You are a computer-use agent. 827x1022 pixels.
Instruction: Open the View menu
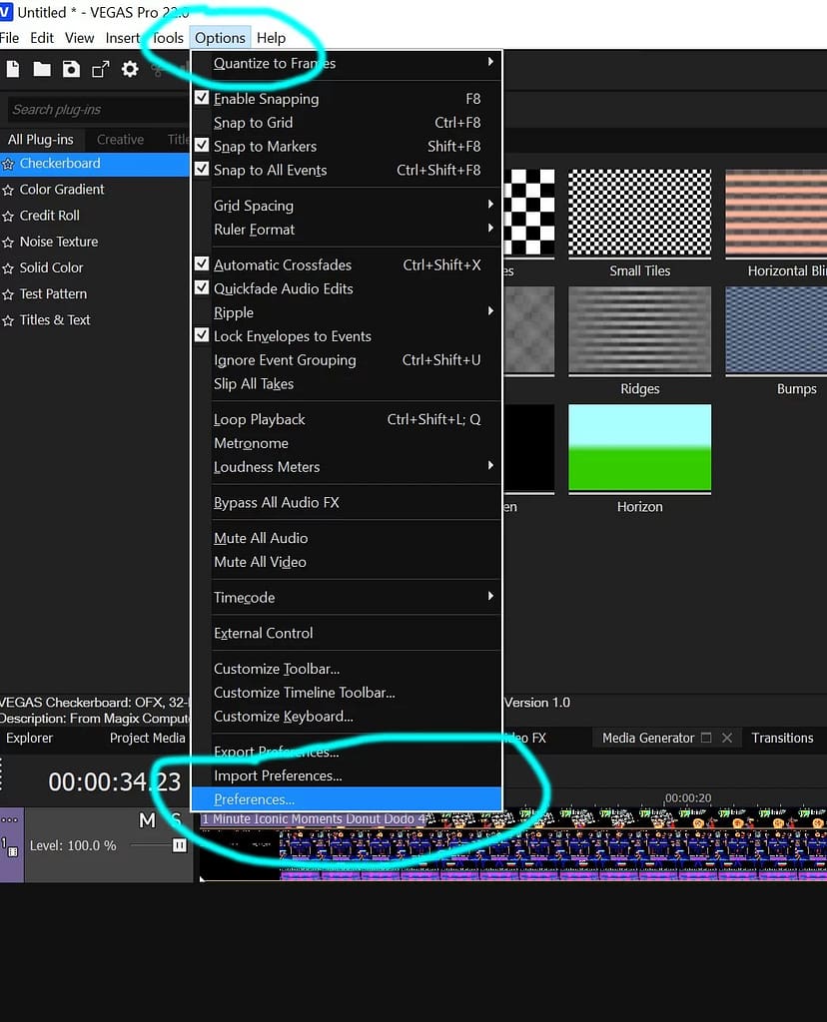[x=80, y=38]
